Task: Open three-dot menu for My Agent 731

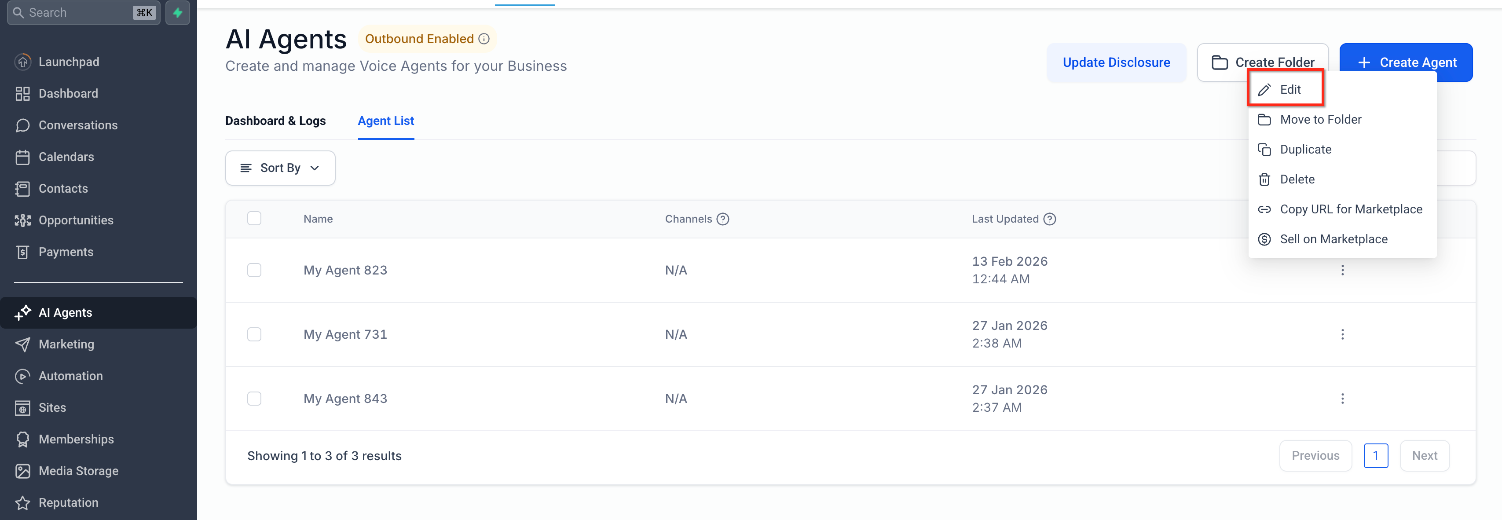Action: (1342, 335)
